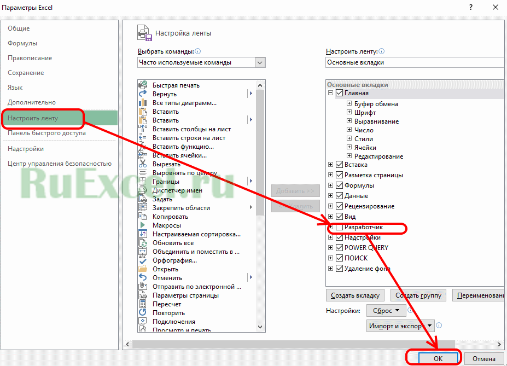Expand the ПОИСК tab node
Viewport: 507px width, 366px height.
point(330,258)
